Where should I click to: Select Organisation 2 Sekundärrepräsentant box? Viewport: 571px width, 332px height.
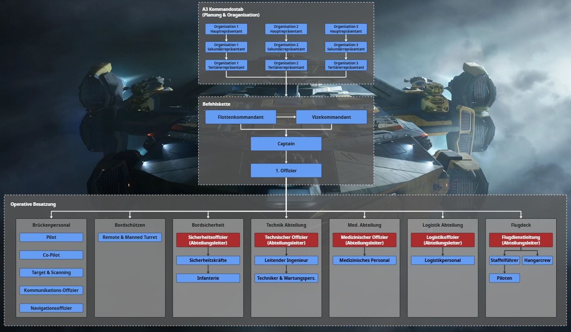[286, 47]
